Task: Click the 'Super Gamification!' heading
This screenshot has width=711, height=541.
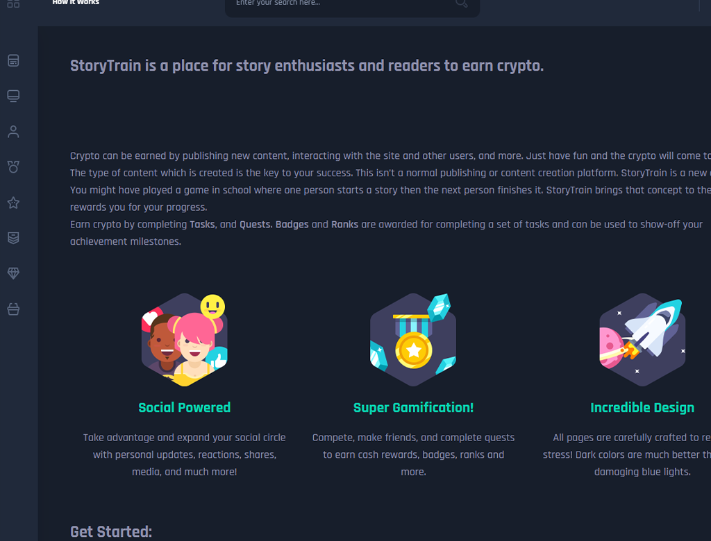Action: click(x=413, y=408)
